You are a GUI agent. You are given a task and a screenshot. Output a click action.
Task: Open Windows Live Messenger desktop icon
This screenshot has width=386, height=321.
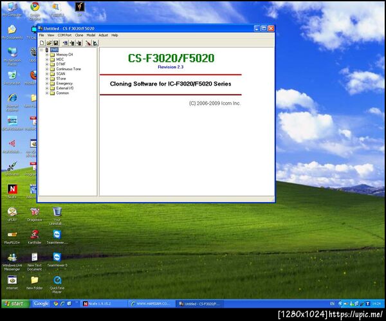tap(12, 262)
